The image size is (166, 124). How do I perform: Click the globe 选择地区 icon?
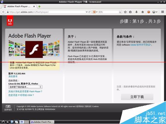(8, 108)
